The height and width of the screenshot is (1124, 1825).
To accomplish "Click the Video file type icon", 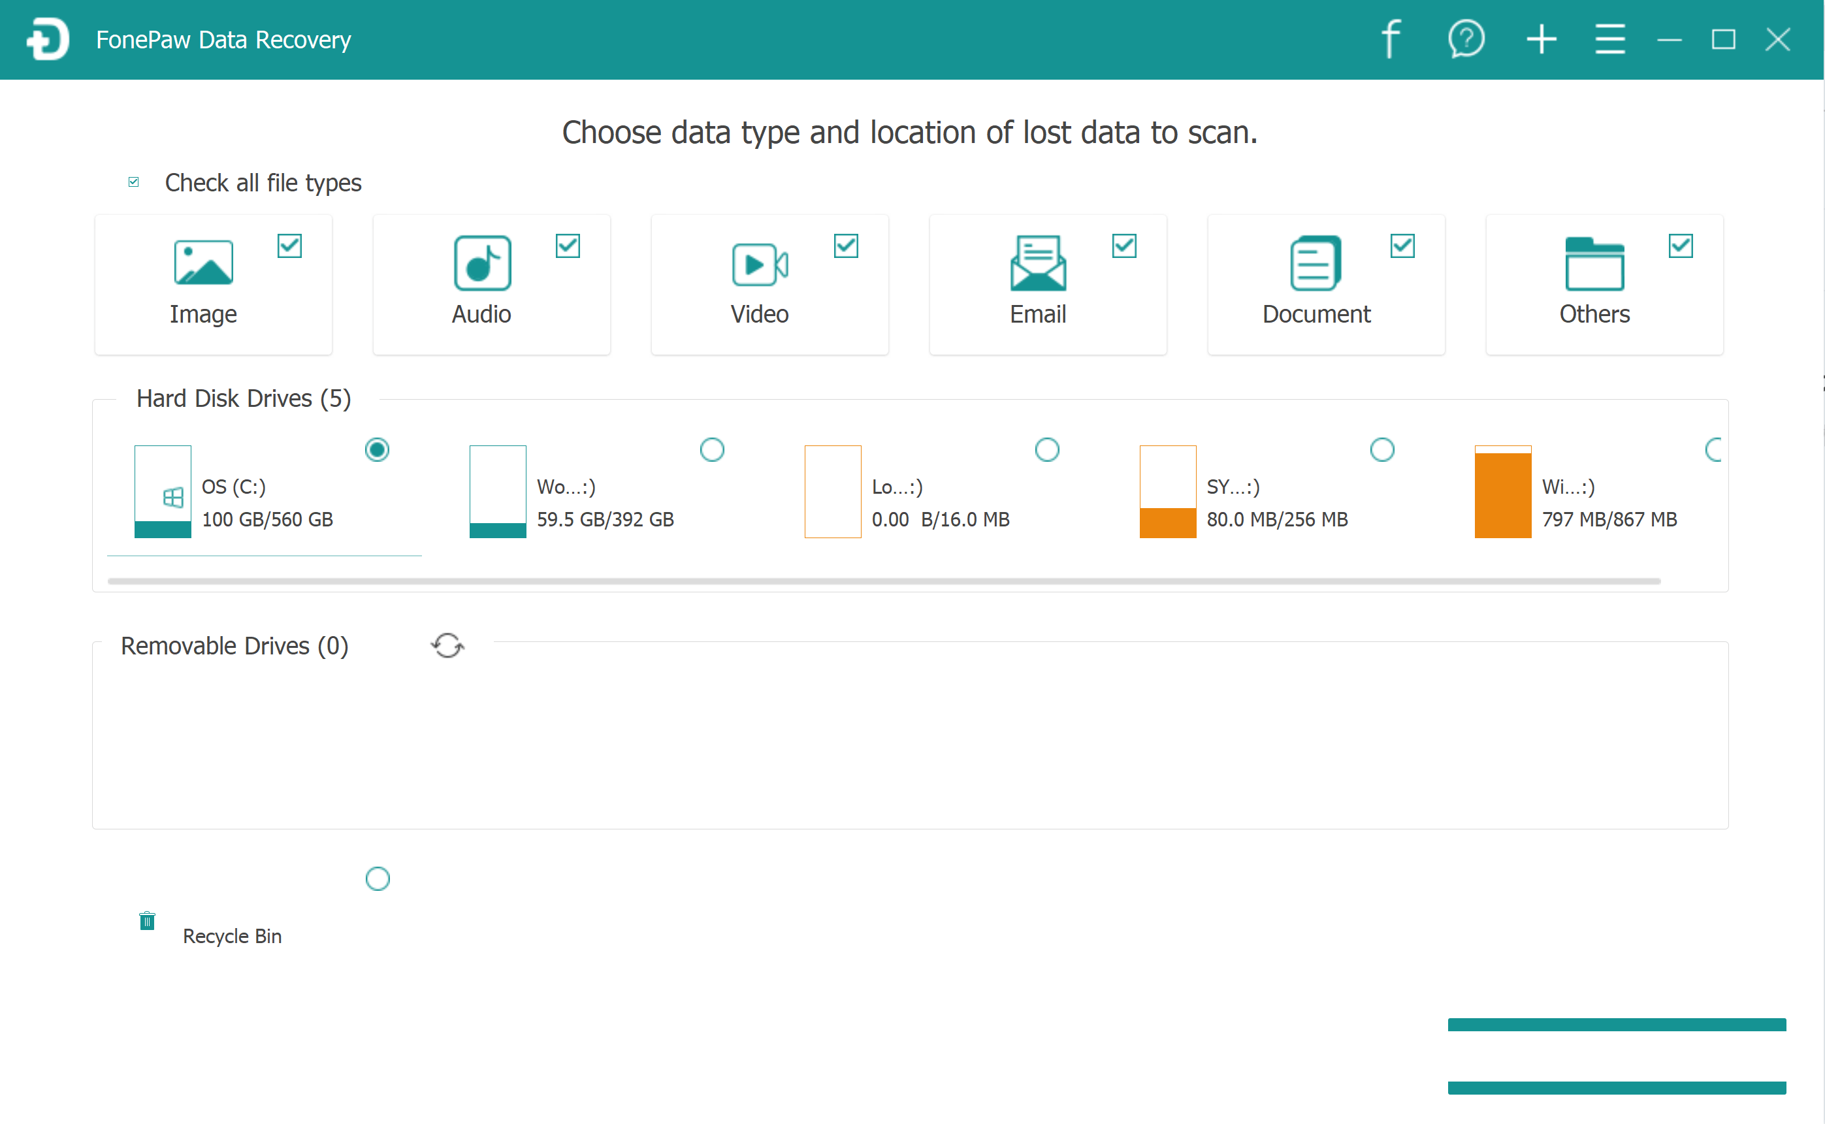I will click(x=760, y=264).
